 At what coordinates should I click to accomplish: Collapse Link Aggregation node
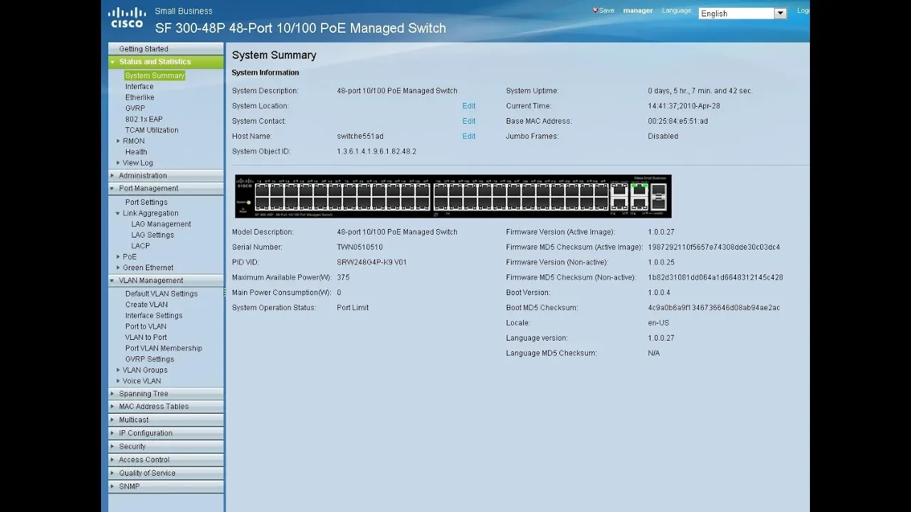point(118,213)
